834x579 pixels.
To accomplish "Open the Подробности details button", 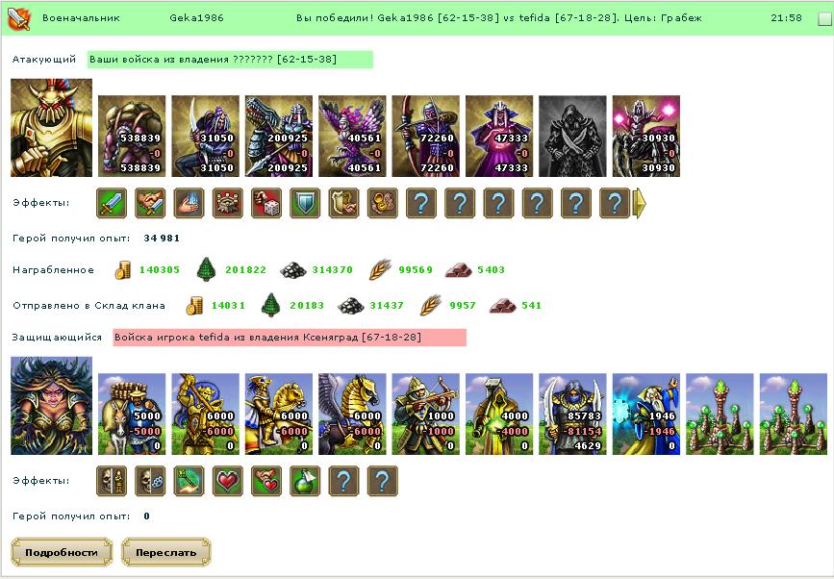I will coord(62,552).
